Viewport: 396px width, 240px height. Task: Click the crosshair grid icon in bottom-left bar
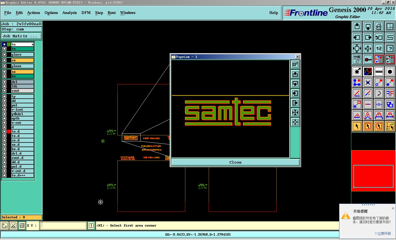click(22, 225)
